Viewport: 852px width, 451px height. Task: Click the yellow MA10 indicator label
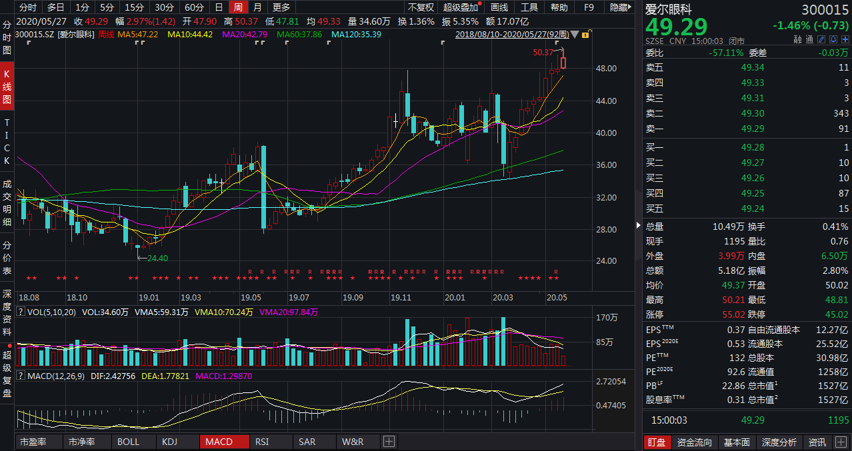190,34
